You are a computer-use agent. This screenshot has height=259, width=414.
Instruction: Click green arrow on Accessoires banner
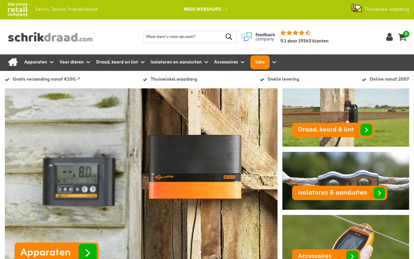[x=352, y=255]
